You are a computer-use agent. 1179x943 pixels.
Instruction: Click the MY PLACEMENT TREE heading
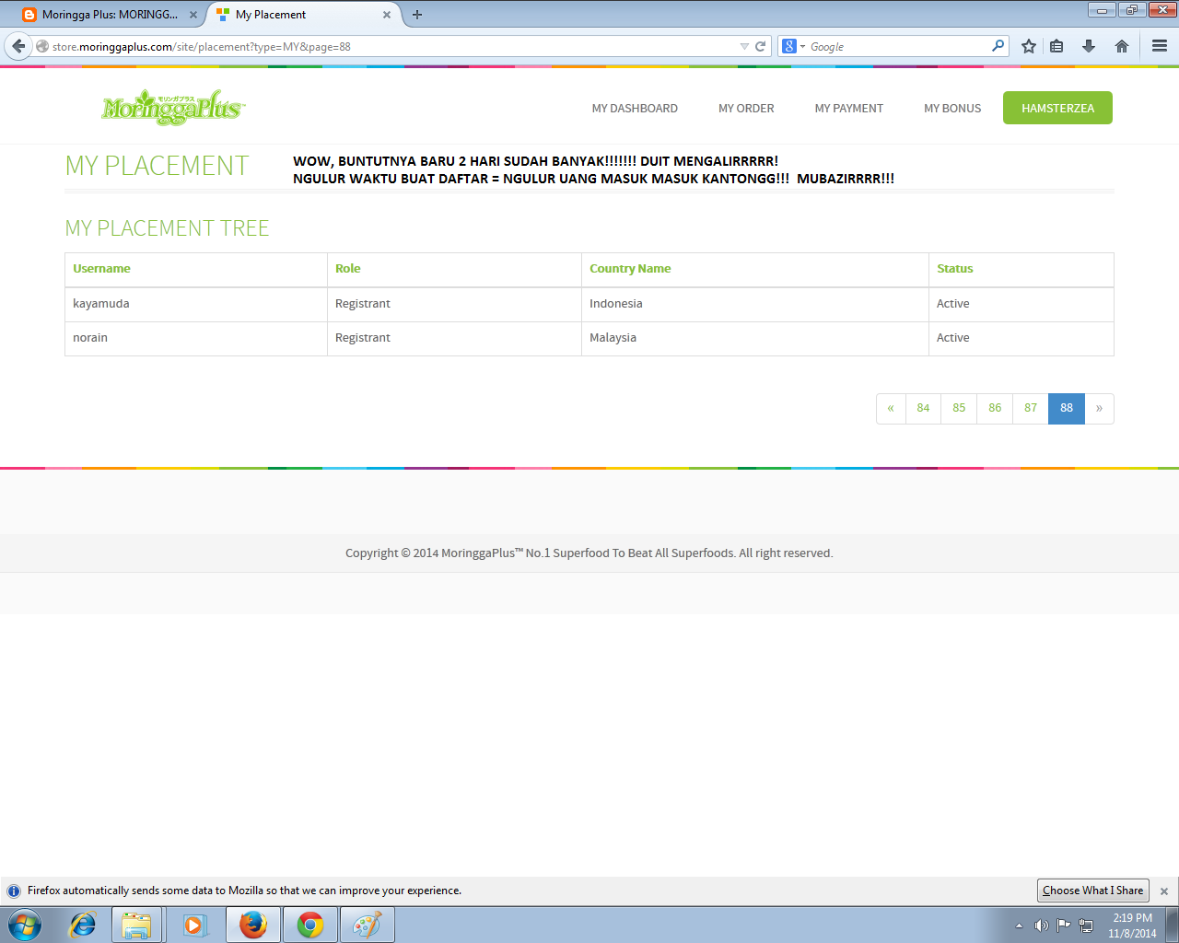point(167,228)
